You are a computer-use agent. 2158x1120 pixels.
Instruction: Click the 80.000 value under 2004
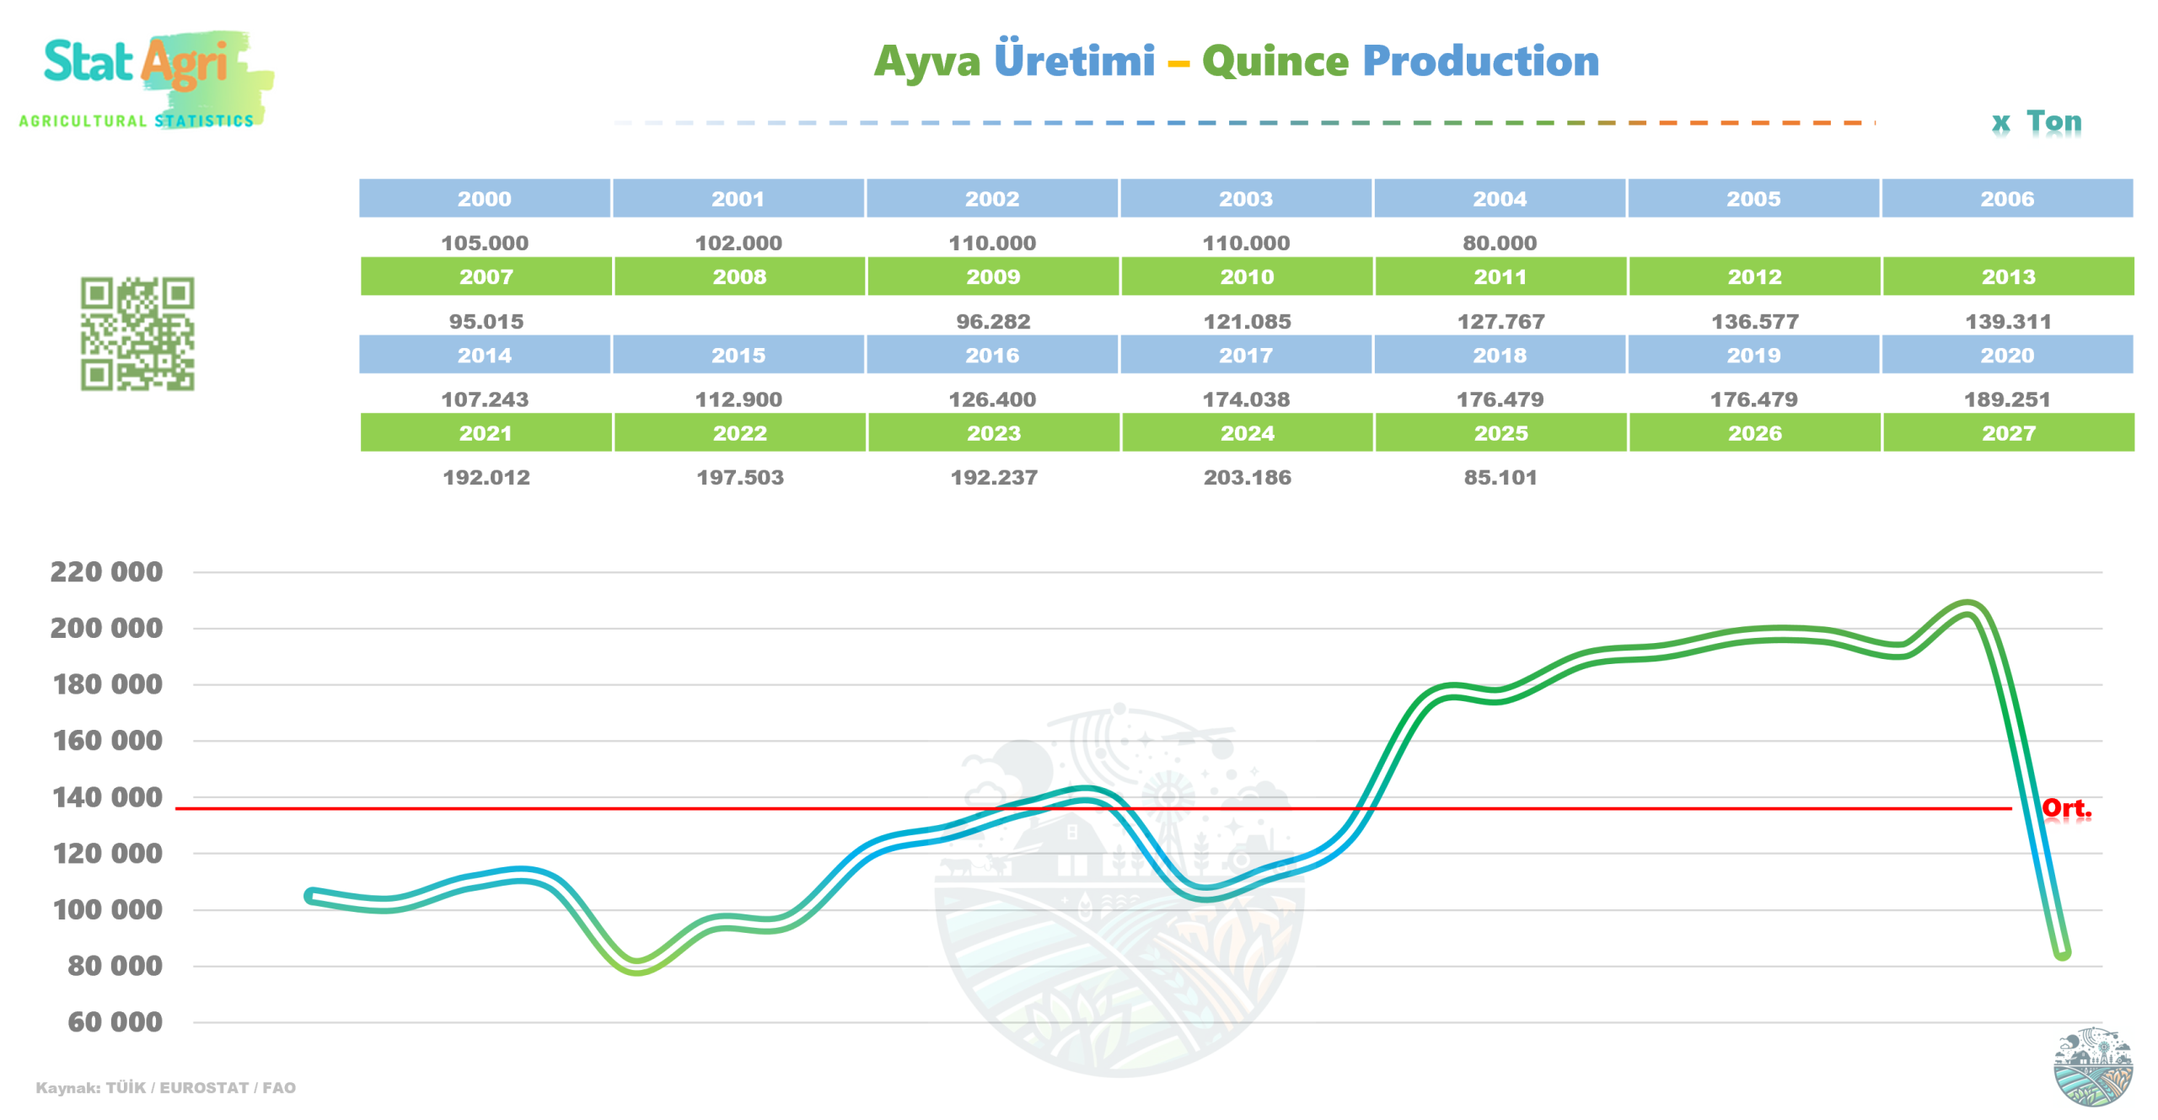[1499, 243]
